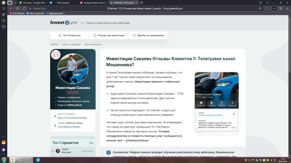Open the three-dot page options menu
Viewport: 291px width, 163px height.
click(267, 9)
